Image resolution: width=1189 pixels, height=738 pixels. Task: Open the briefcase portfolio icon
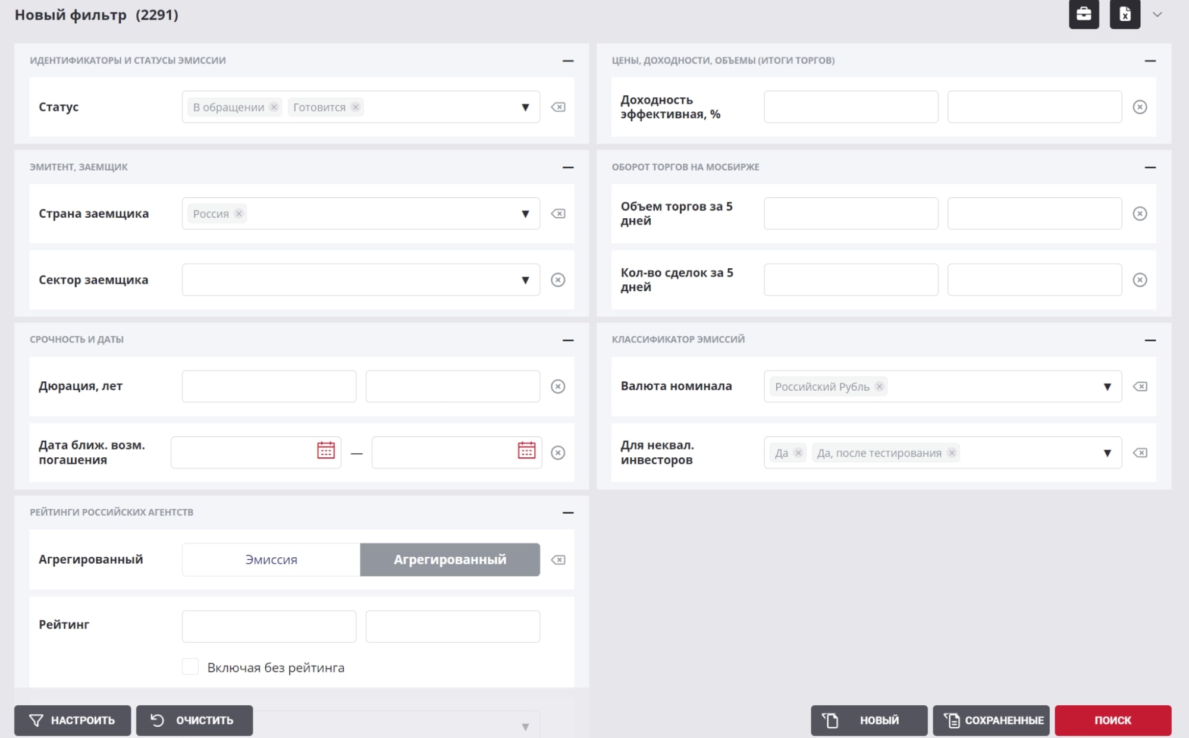(x=1084, y=14)
